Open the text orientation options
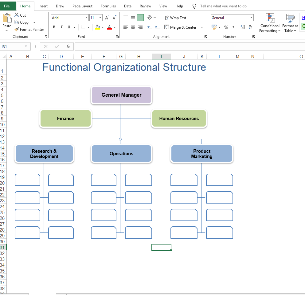The image size is (305, 295). click(150, 18)
